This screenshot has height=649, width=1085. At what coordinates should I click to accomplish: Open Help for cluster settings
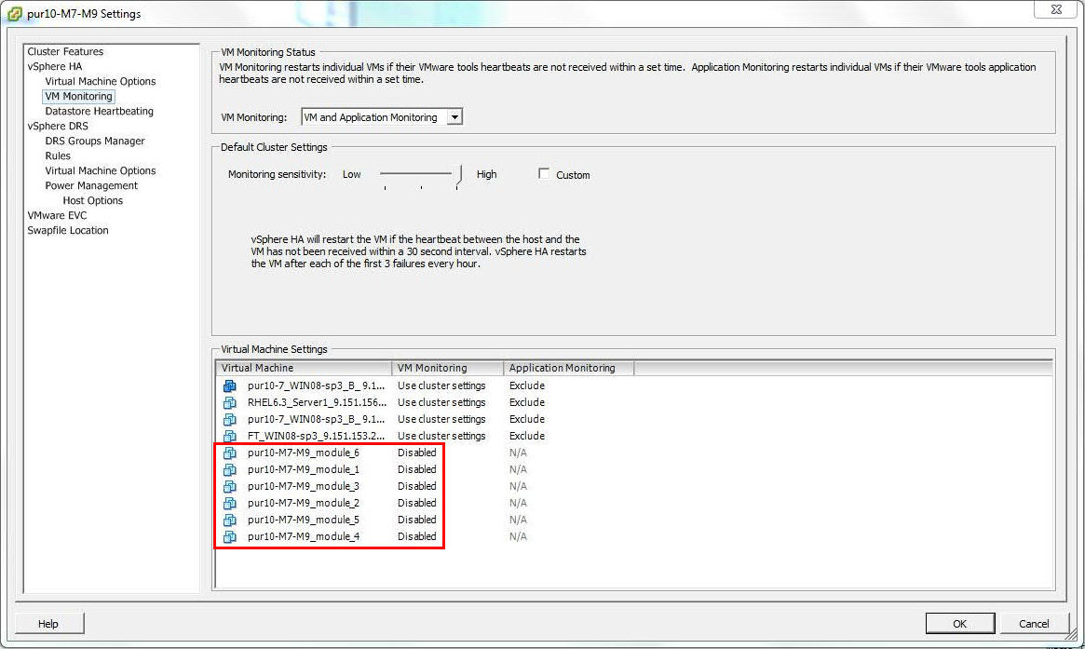tap(48, 623)
